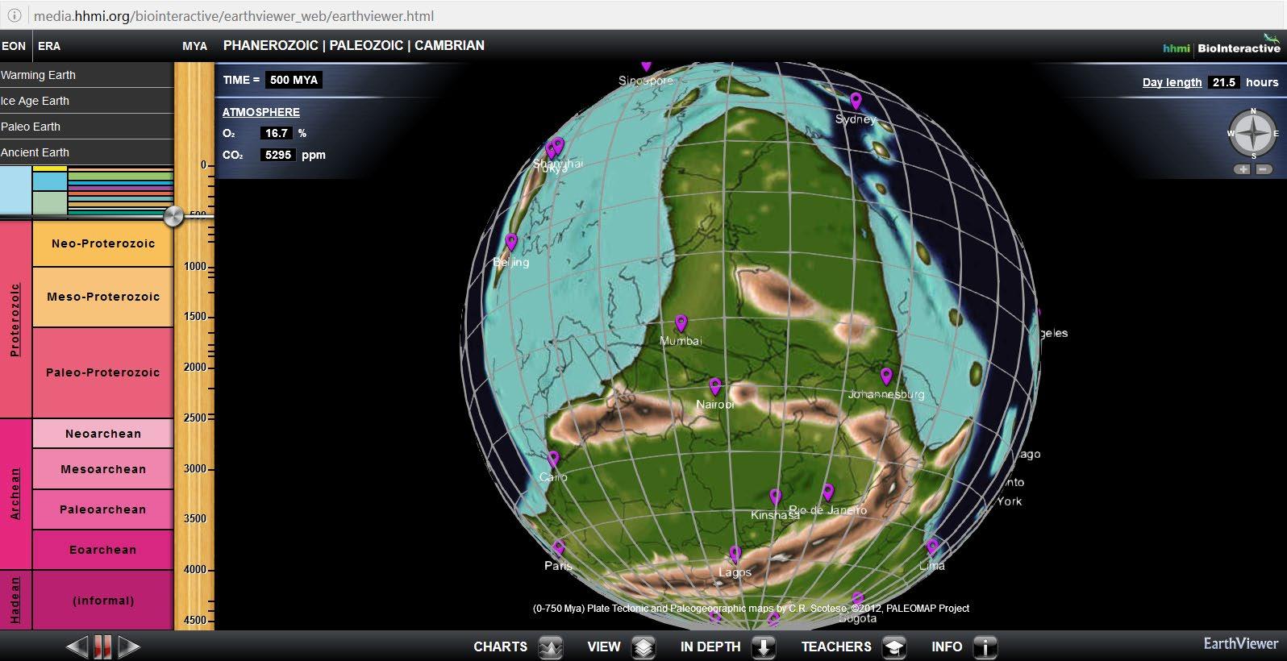Open the VIEW menu label

tap(604, 646)
